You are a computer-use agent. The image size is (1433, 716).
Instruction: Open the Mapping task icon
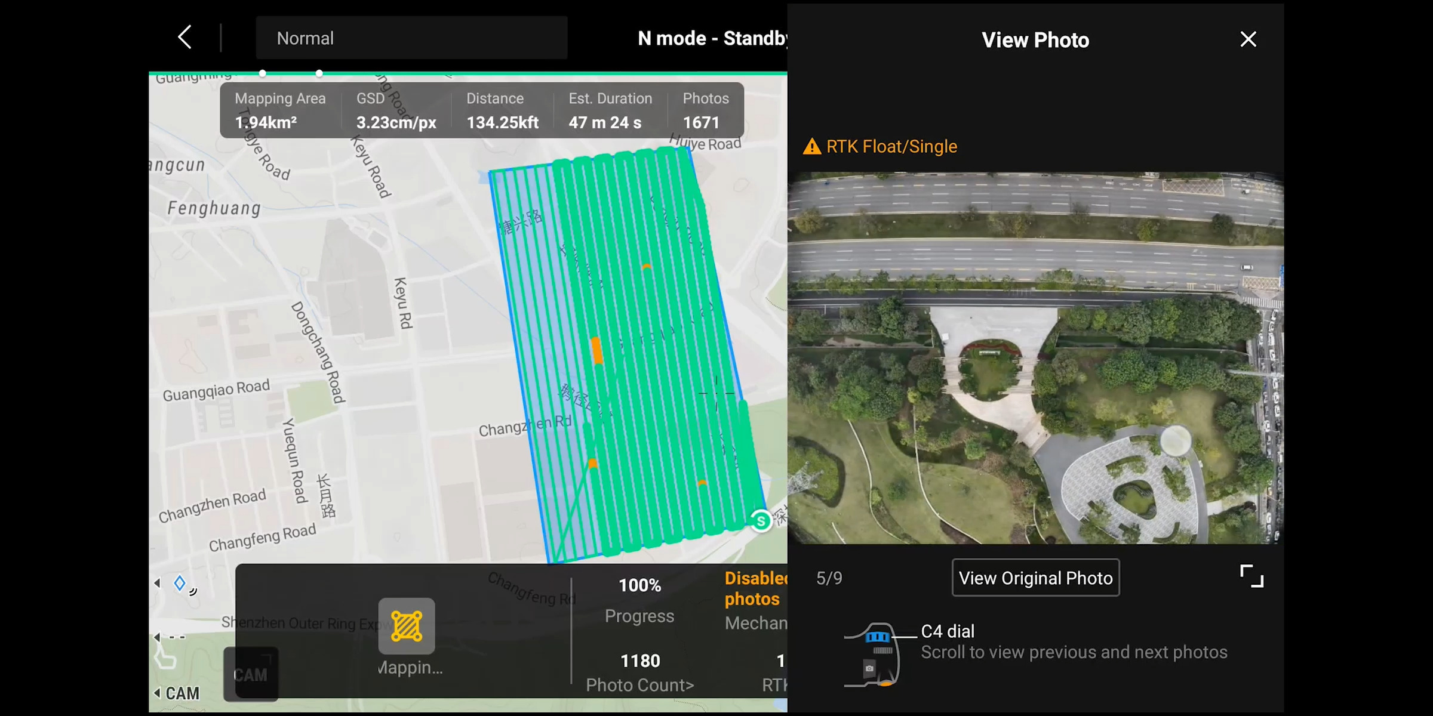(x=407, y=626)
